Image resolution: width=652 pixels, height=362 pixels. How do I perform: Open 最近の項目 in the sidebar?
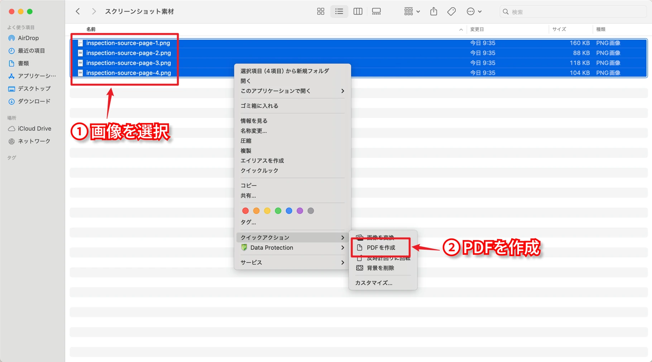(x=31, y=51)
